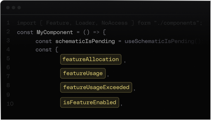Click line number 1 in gutter

[8, 23]
